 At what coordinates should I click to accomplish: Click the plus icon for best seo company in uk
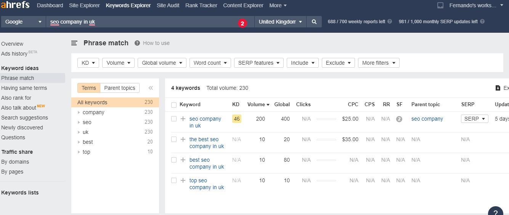tap(183, 160)
